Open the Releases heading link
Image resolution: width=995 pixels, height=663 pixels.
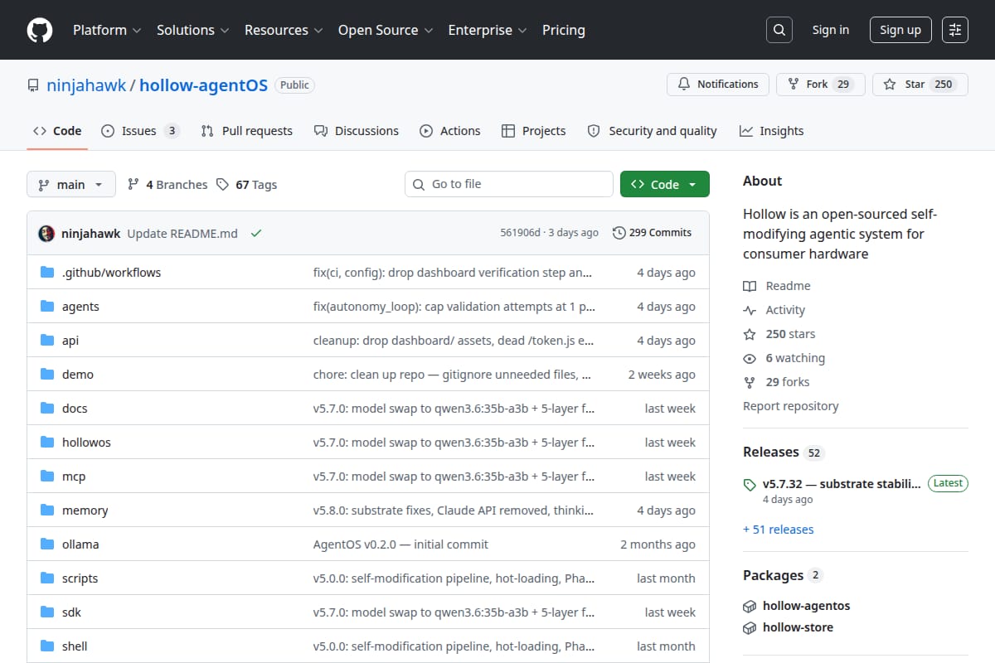point(783,452)
